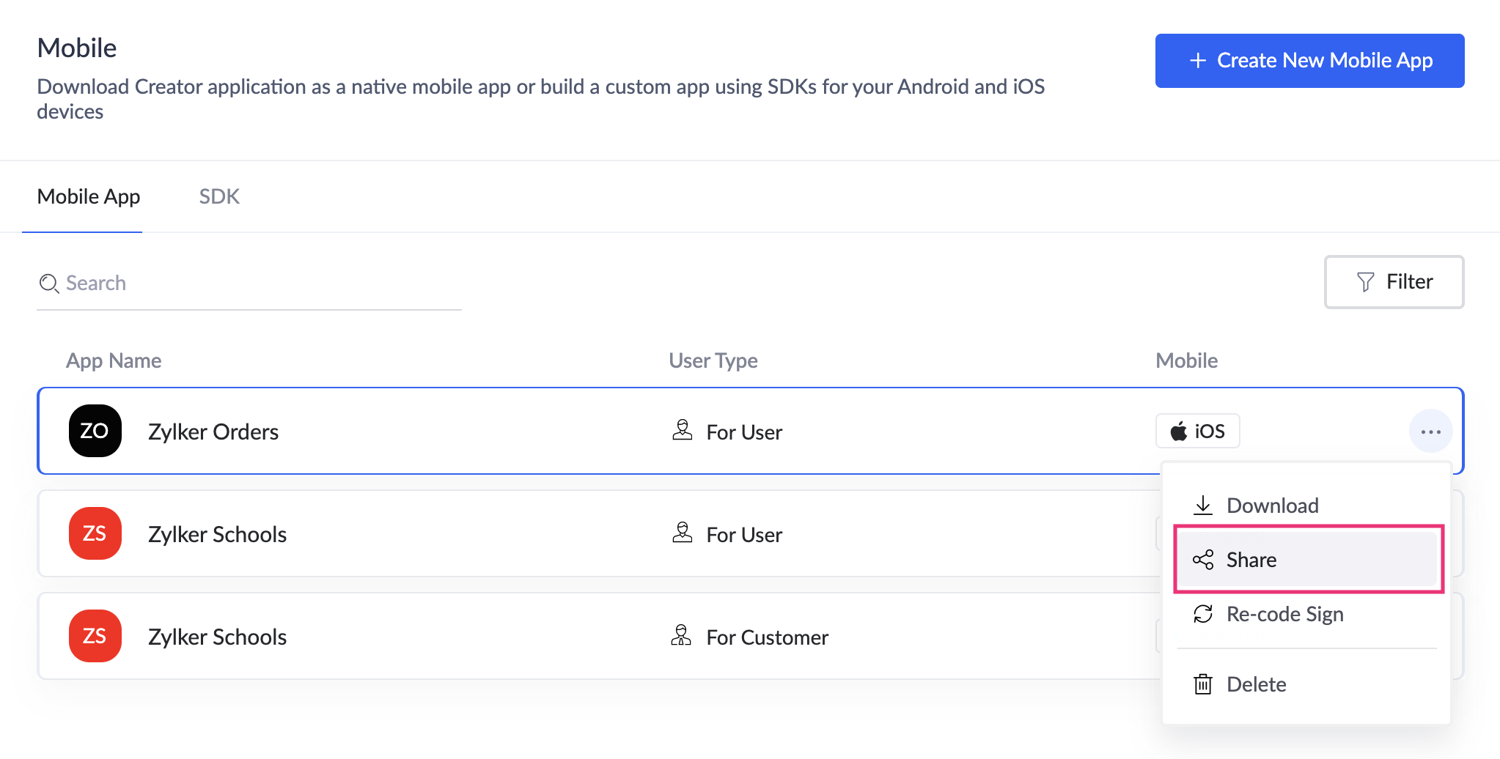The height and width of the screenshot is (759, 1500).
Task: Select the search magnifier icon
Action: click(x=48, y=284)
